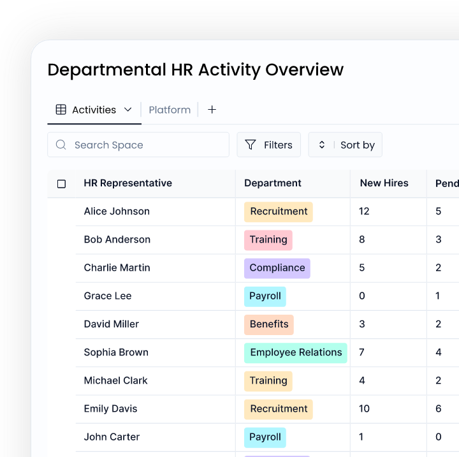Select the Alice Johnson row name
This screenshot has height=457, width=459.
click(117, 211)
